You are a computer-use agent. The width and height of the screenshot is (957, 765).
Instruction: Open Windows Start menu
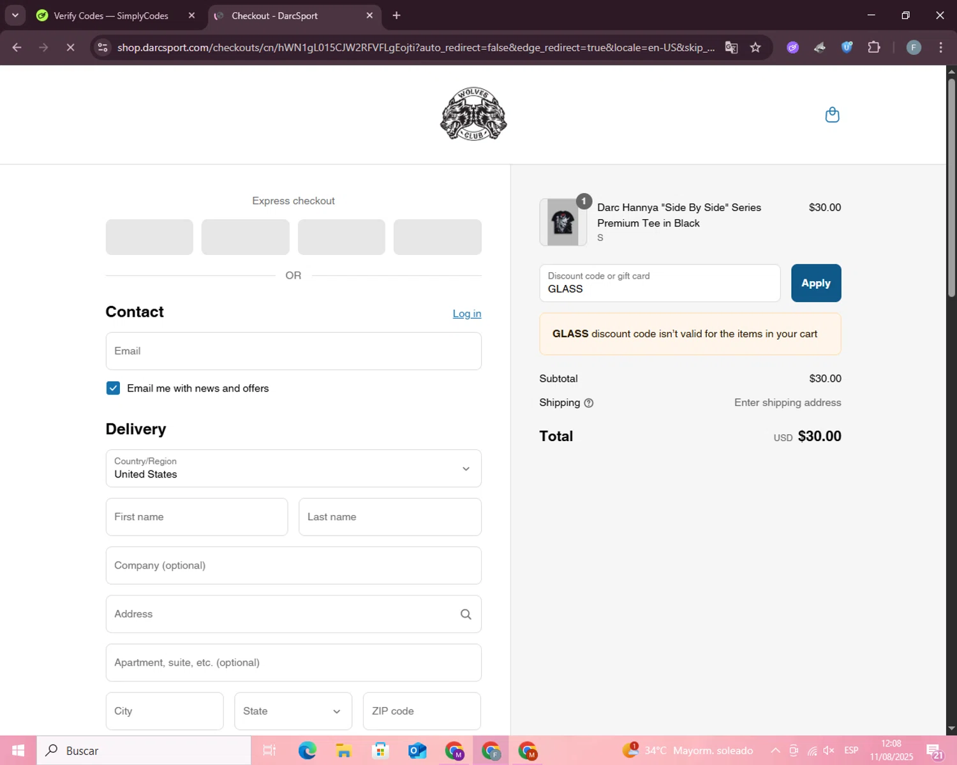18,750
